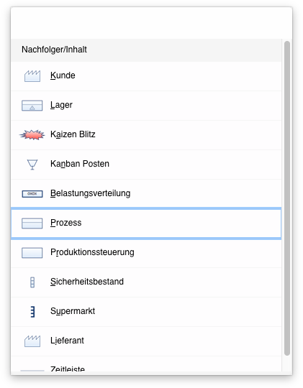Click the red Kaizen Blitz burst icon
Image resolution: width=303 pixels, height=388 pixels.
(32, 135)
